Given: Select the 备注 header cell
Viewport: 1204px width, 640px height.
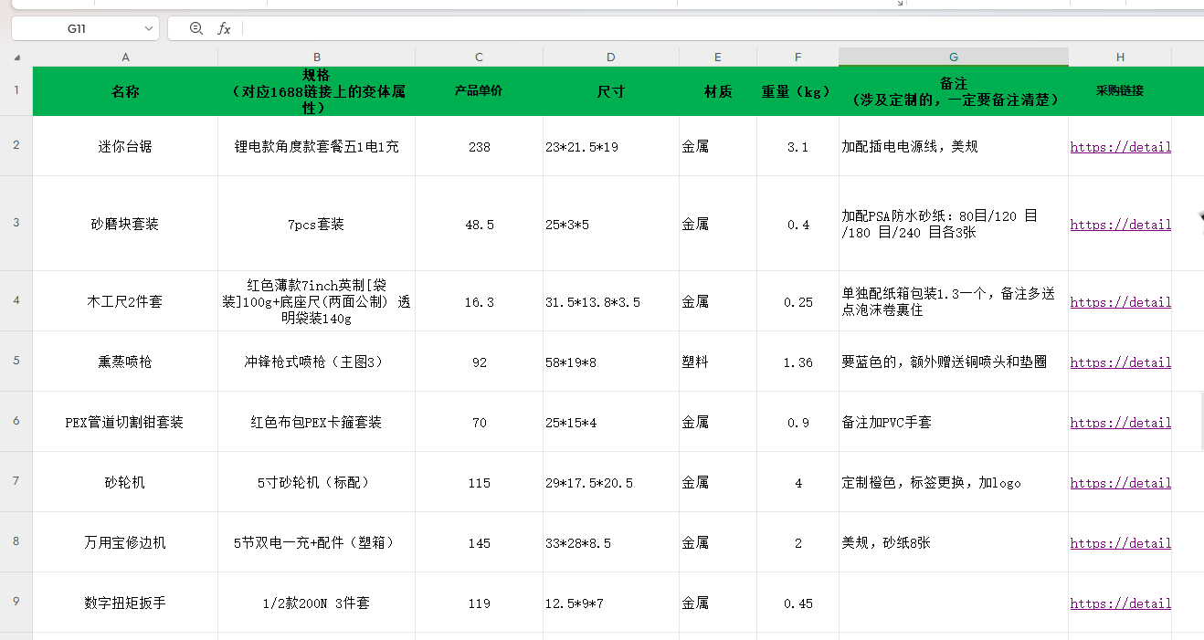Looking at the screenshot, I should (x=953, y=91).
